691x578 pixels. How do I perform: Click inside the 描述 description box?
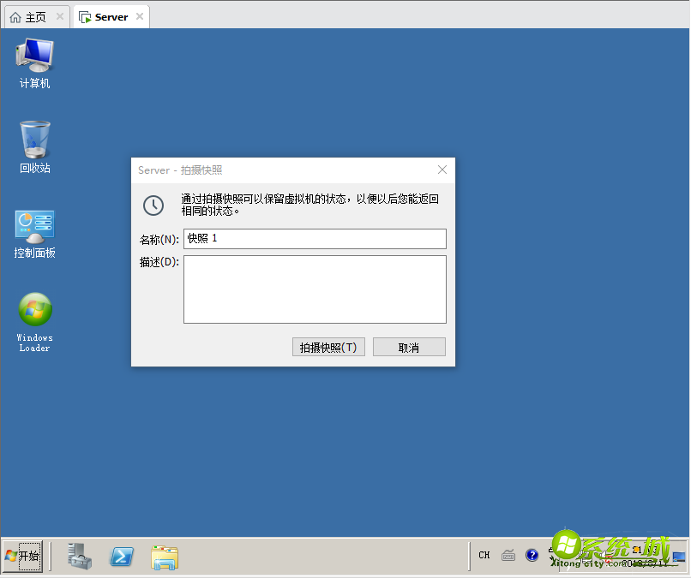click(x=315, y=289)
